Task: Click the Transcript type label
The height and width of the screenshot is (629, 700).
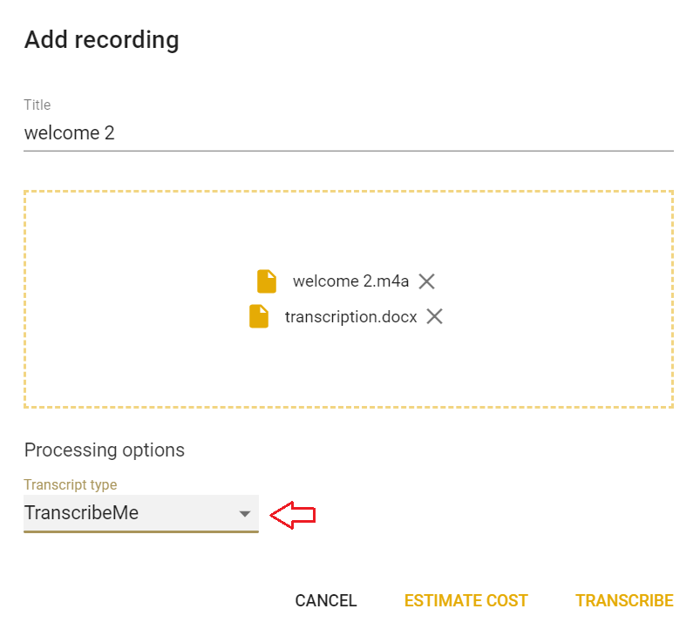Action: 71,484
